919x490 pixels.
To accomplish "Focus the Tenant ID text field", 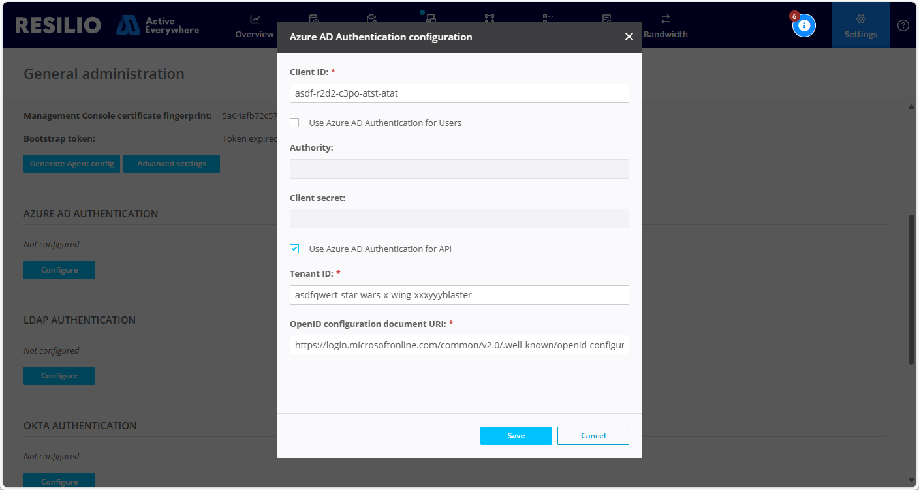I will [459, 295].
